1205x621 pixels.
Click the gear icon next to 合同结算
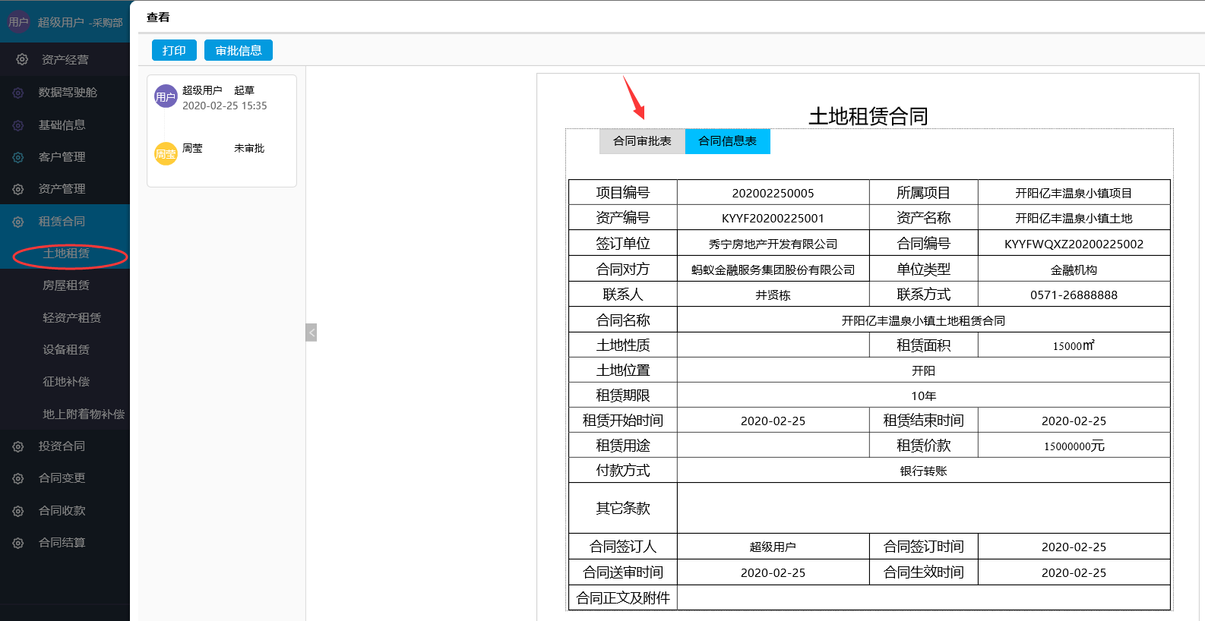[x=18, y=543]
